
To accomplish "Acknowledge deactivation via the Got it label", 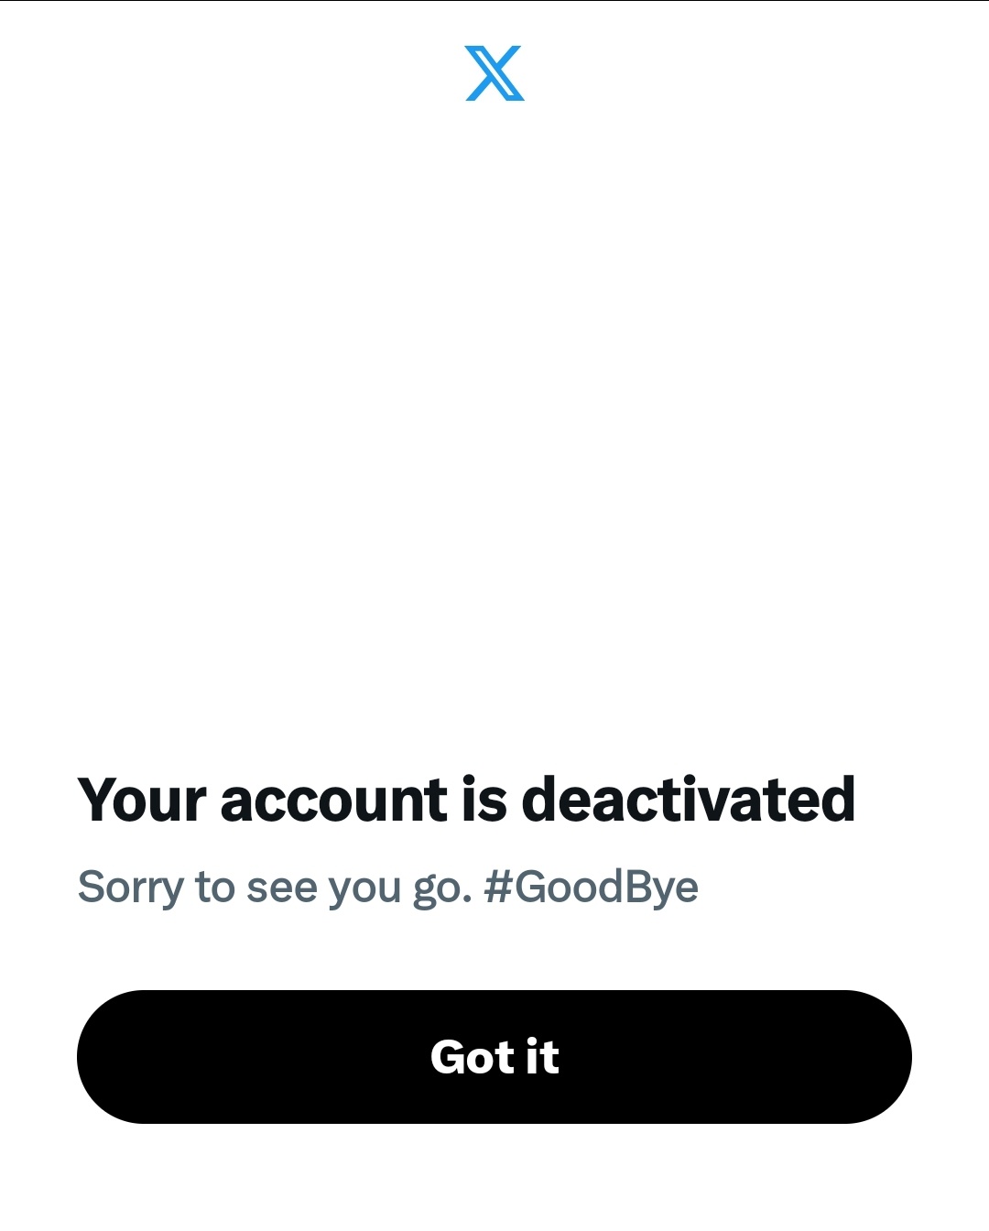I will tap(494, 1057).
